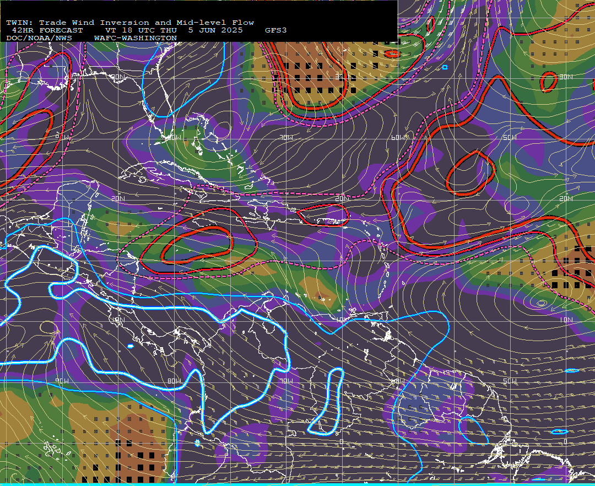Click the '70W' longitude label north of Hispaniola
This screenshot has width=595, height=486.
coord(286,137)
